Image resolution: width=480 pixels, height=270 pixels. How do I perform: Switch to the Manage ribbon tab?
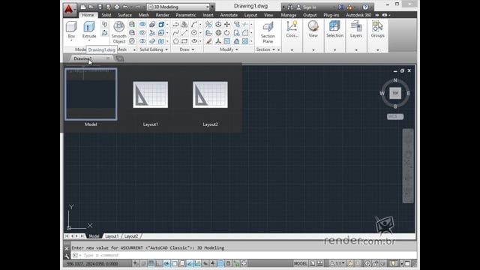pos(288,15)
